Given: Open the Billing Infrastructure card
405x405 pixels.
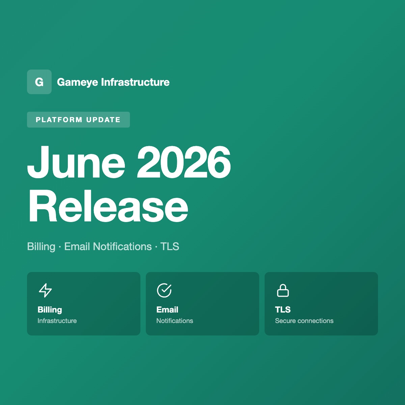Looking at the screenshot, I should pos(84,304).
